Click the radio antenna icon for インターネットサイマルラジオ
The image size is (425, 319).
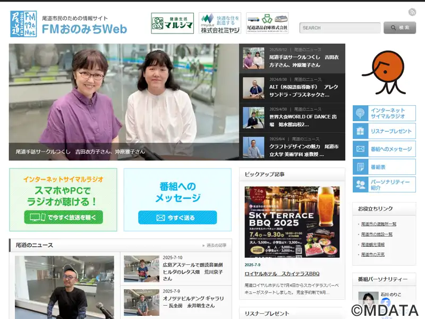click(360, 113)
